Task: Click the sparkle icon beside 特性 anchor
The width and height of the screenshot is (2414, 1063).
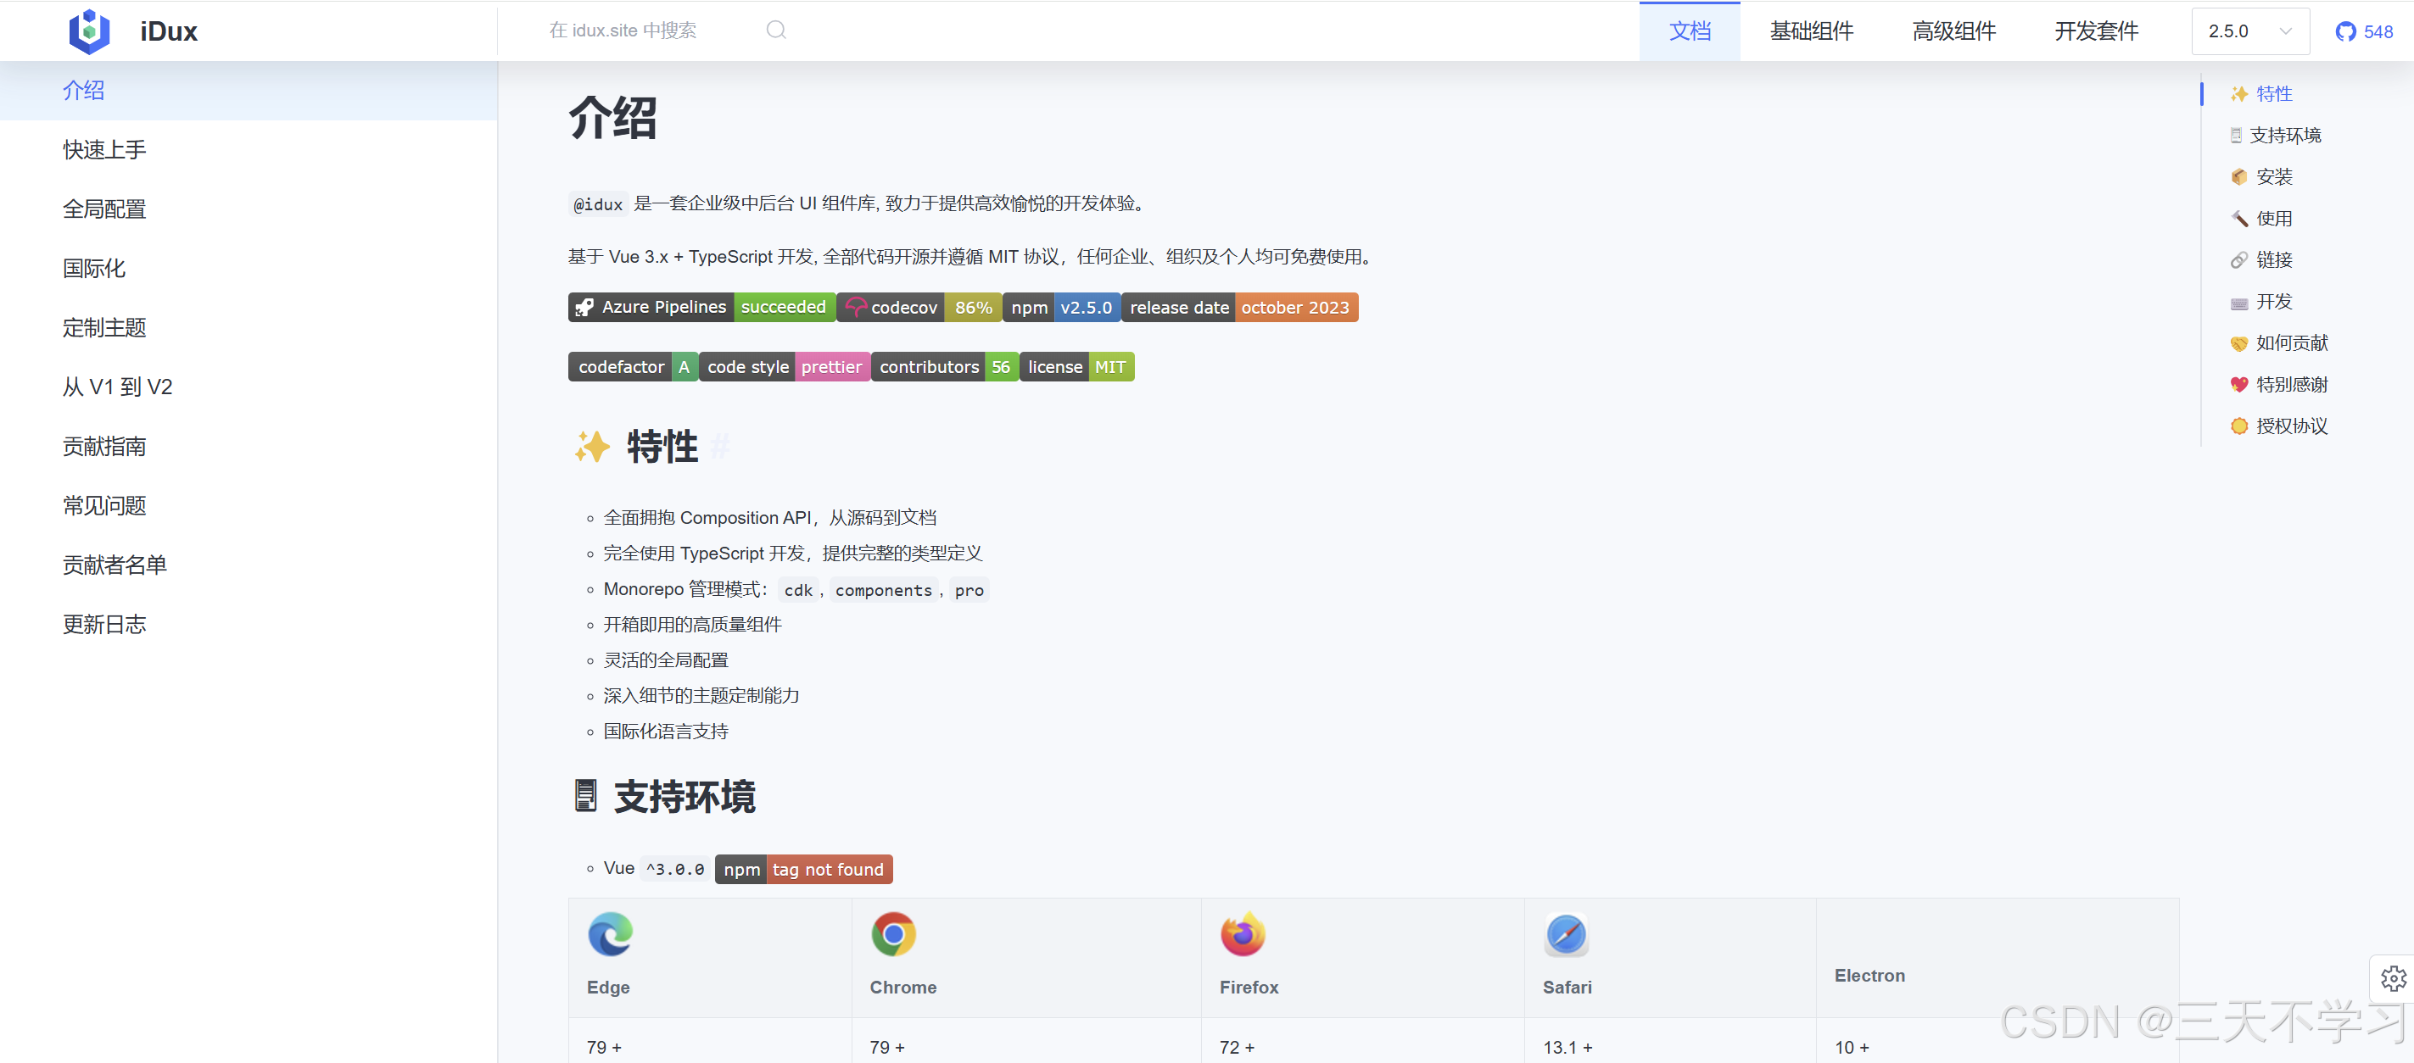Action: (2240, 92)
